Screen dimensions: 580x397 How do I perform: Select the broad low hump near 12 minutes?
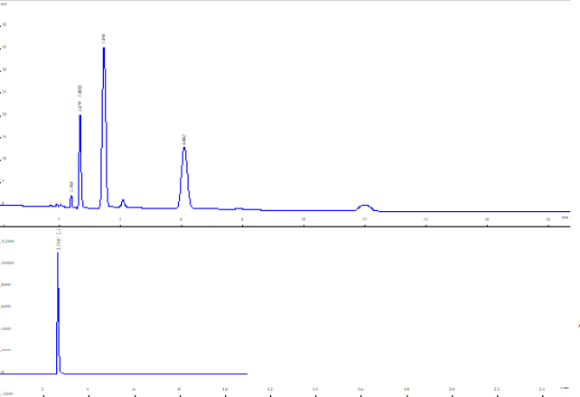point(364,207)
